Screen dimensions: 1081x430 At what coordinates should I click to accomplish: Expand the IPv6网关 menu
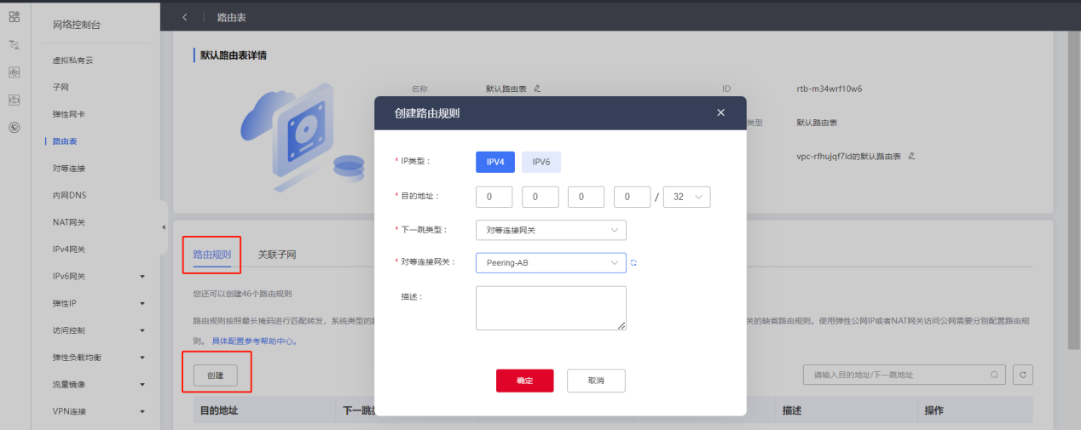[142, 277]
